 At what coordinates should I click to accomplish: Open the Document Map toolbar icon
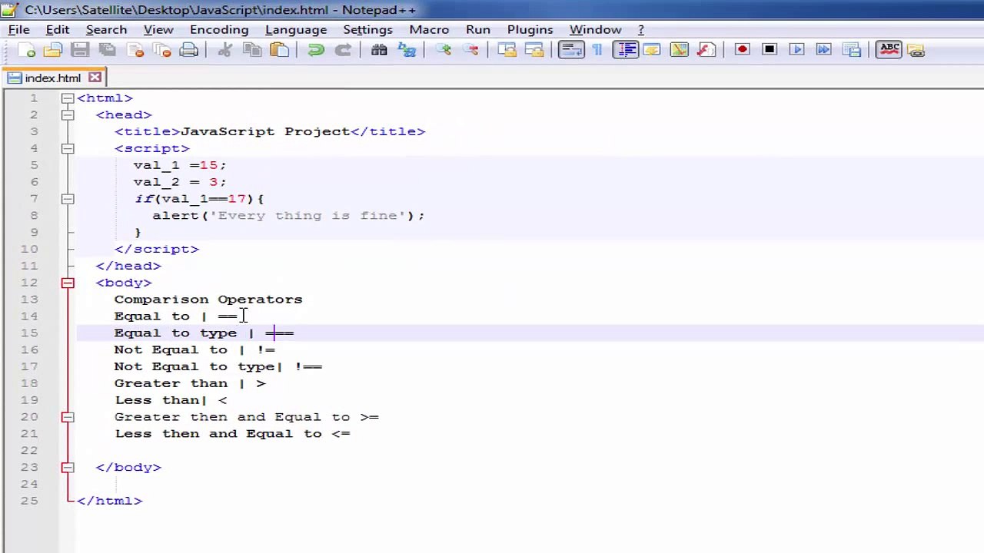pyautogui.click(x=679, y=50)
